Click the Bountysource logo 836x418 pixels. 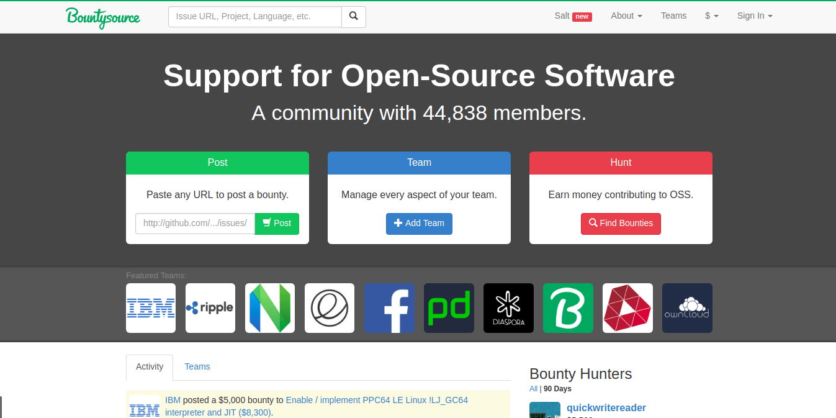pyautogui.click(x=103, y=17)
